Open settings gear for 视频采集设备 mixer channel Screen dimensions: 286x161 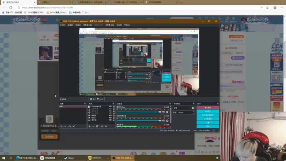(167, 121)
